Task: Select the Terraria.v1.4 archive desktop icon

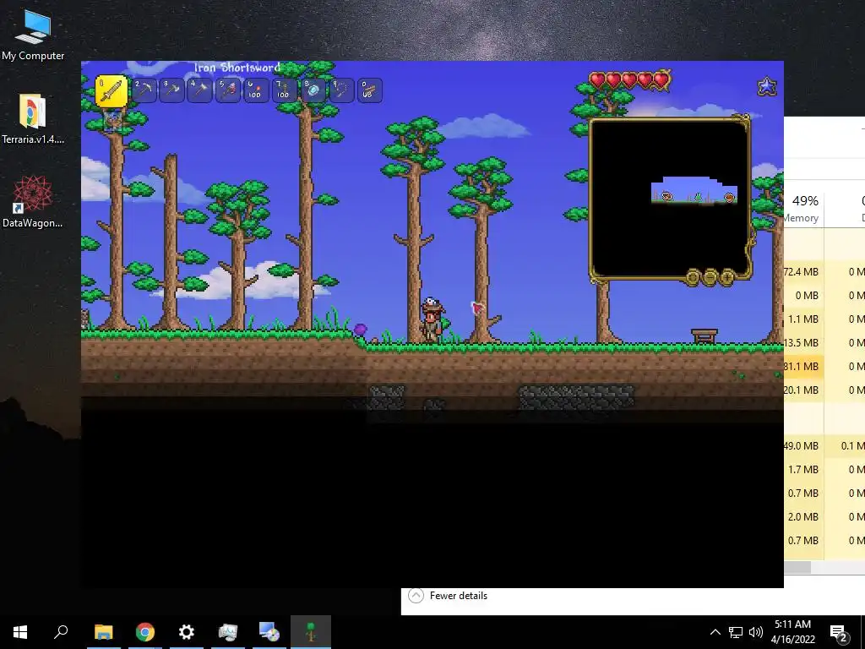Action: pyautogui.click(x=33, y=119)
